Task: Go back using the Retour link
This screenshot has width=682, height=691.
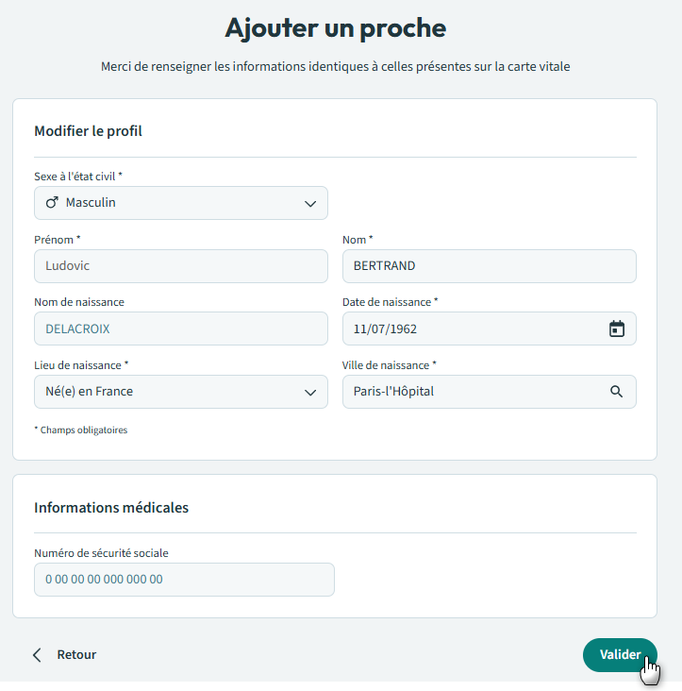Action: 75,655
